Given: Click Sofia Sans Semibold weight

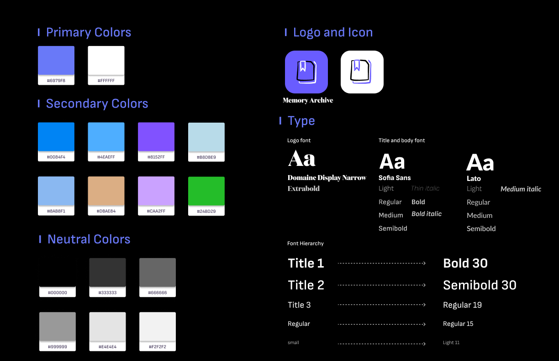Looking at the screenshot, I should 393,228.
